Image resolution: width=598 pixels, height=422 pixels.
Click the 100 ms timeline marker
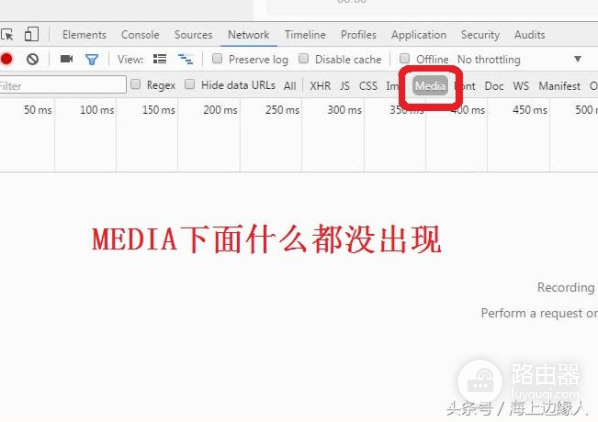[x=97, y=110]
